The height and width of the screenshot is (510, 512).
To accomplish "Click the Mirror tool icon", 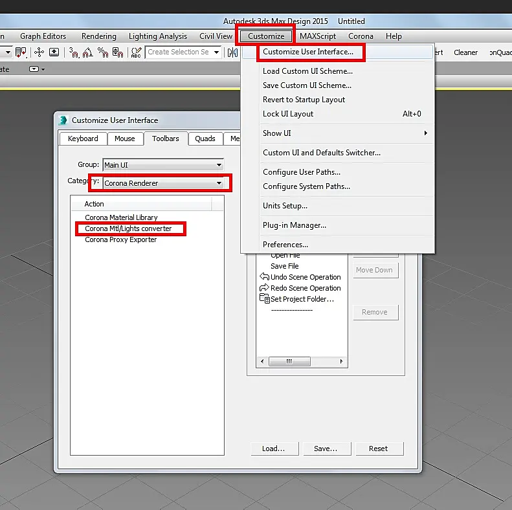I will click(x=232, y=52).
